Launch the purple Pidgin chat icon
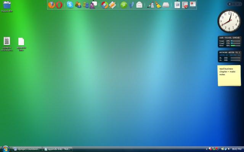244x152 pixels. click(93, 5)
